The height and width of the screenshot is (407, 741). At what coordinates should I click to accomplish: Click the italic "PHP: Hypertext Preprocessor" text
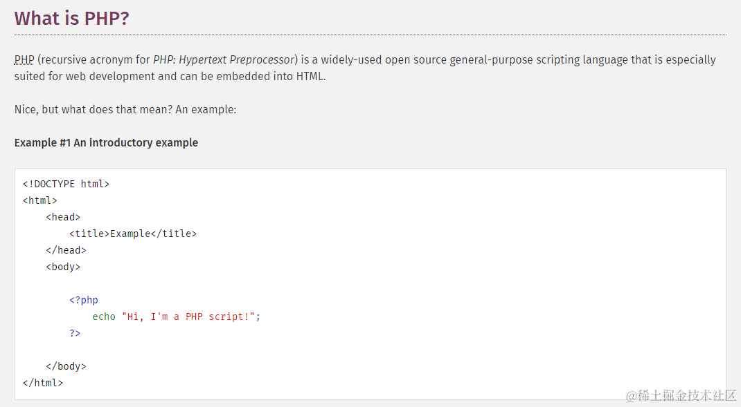[224, 60]
